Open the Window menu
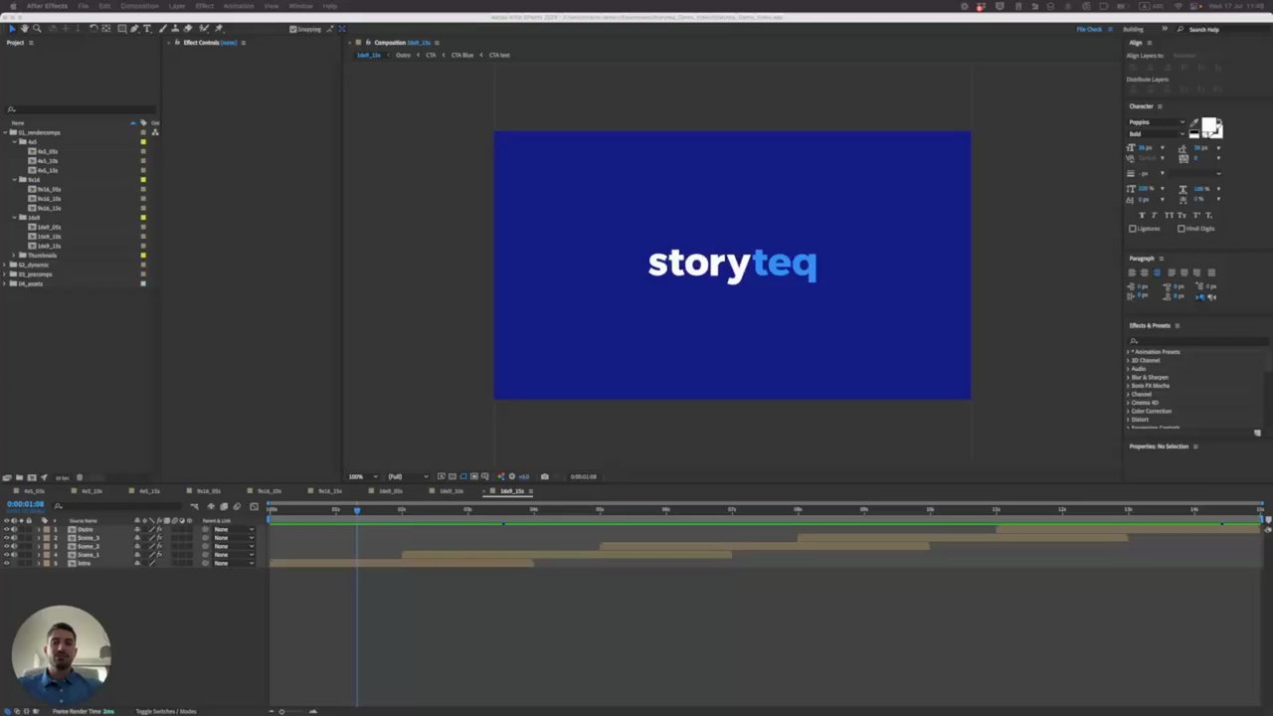 [300, 6]
